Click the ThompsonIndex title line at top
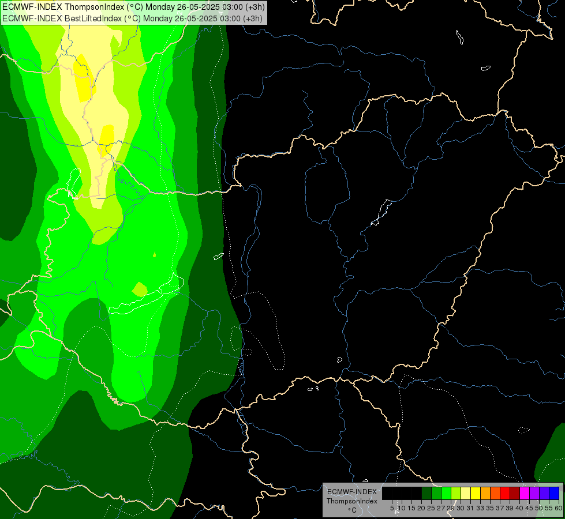The height and width of the screenshot is (519, 565). click(x=133, y=7)
